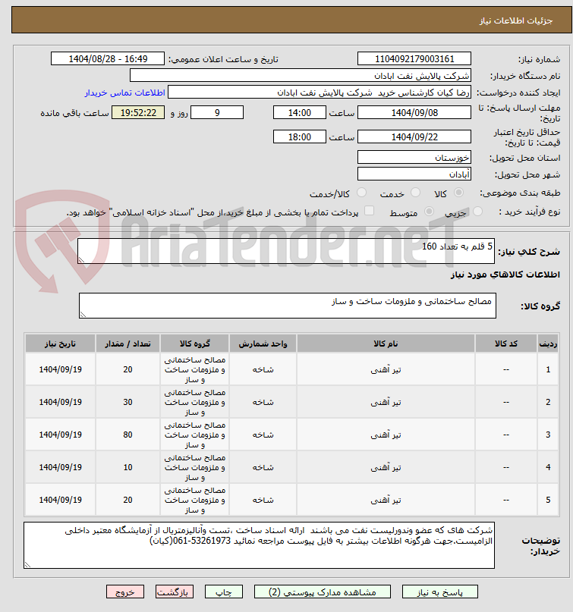Click quantity 20 in row 1
Screen dimensions: 573x612
tap(128, 369)
